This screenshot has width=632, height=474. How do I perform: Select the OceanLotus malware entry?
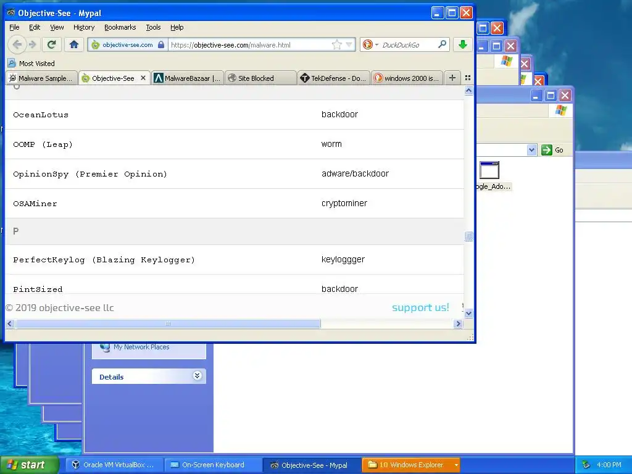click(x=235, y=114)
